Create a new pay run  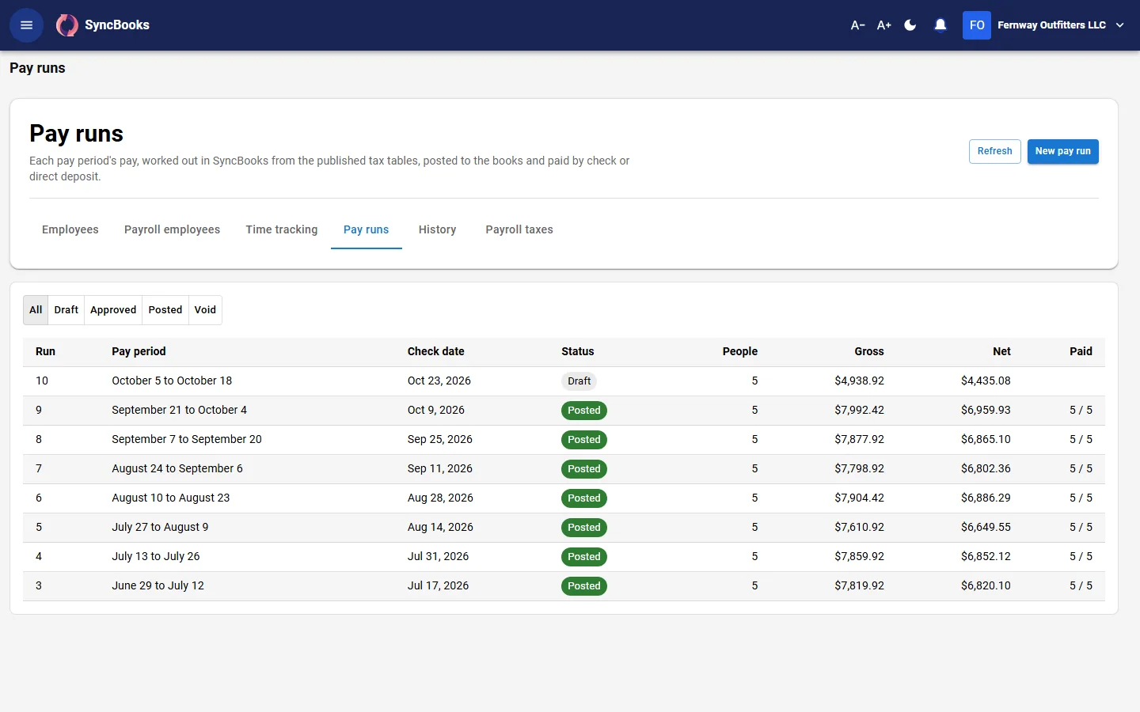pos(1062,151)
